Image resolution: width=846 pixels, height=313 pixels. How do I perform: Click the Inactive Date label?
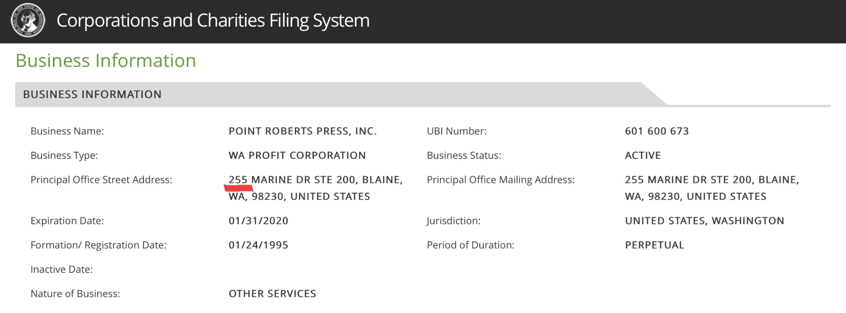point(61,269)
